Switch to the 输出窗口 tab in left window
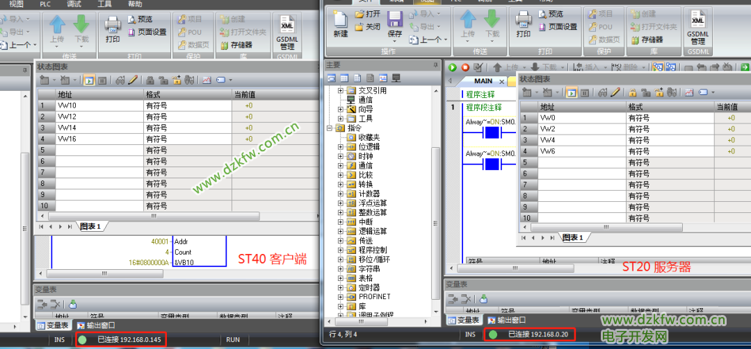Screen dimensions: 751x349 tap(96, 325)
